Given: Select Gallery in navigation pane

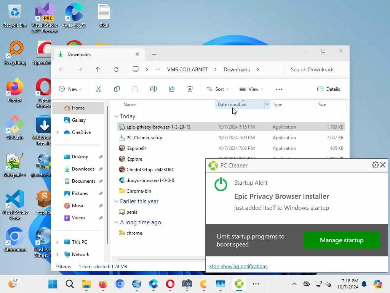Looking at the screenshot, I should (x=79, y=120).
